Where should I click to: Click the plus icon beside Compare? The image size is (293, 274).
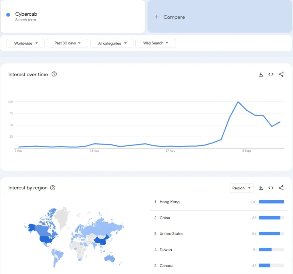point(157,17)
